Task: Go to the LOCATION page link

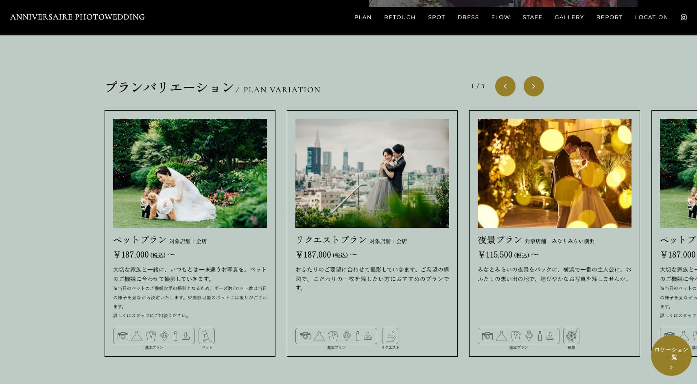Action: pos(651,17)
